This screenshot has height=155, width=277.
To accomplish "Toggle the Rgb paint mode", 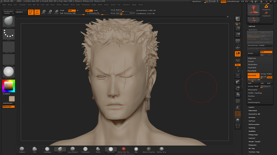I will click(x=71, y=10).
